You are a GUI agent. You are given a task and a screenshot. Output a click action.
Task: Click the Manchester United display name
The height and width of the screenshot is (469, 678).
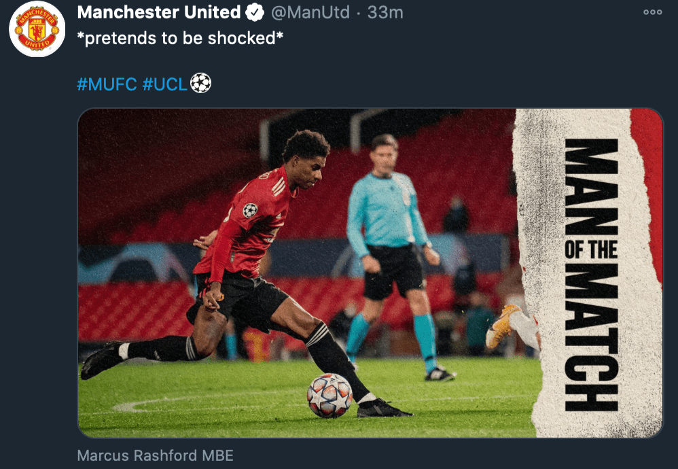tap(159, 12)
